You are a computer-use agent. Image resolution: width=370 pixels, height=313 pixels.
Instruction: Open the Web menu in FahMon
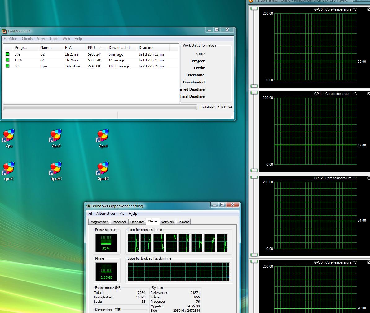pyautogui.click(x=66, y=39)
